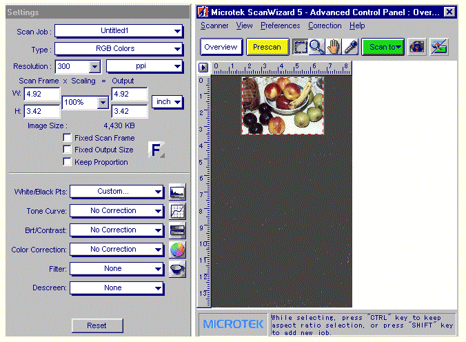Open the Scan Job dropdown showing Untitled1
Image resolution: width=466 pixels, height=342 pixels.
[119, 31]
